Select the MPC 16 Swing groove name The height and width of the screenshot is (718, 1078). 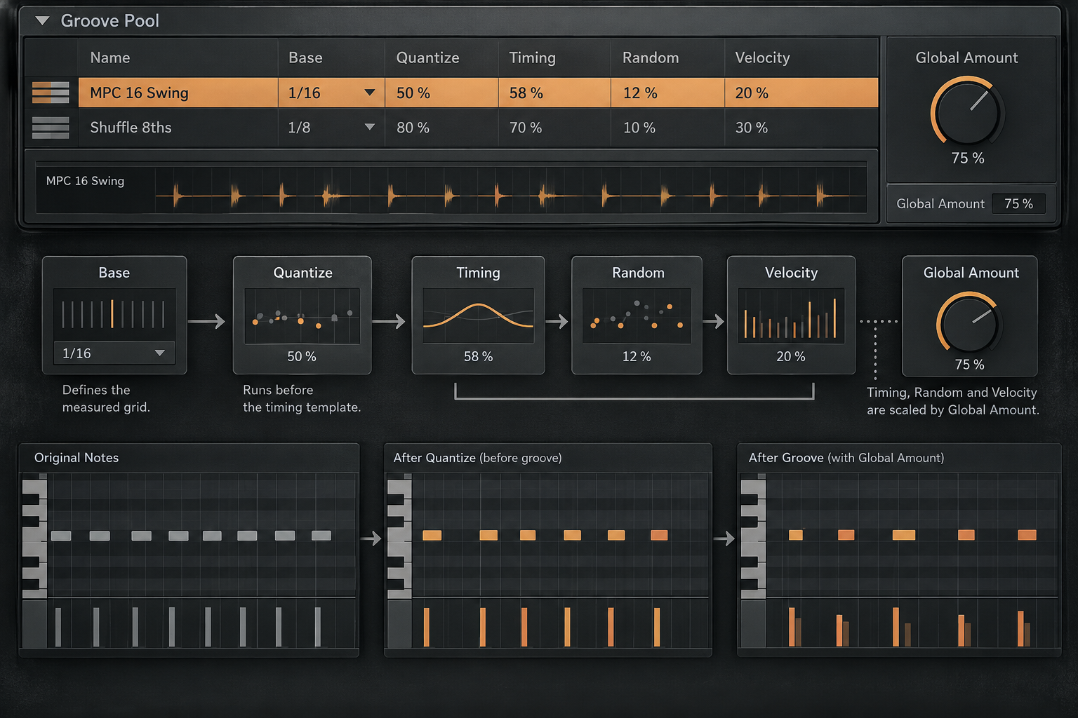click(x=139, y=93)
